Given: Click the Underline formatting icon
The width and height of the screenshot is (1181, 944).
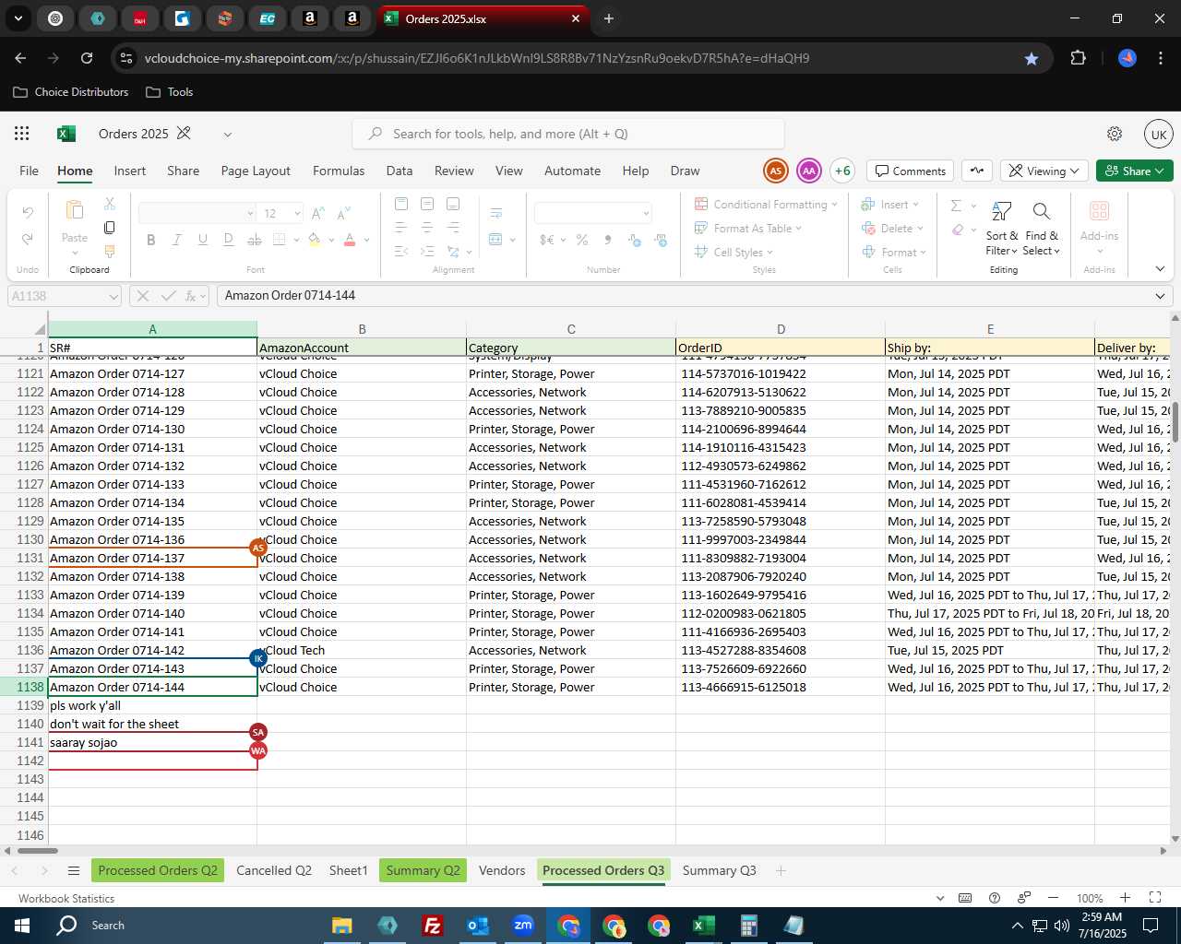Looking at the screenshot, I should tap(203, 240).
